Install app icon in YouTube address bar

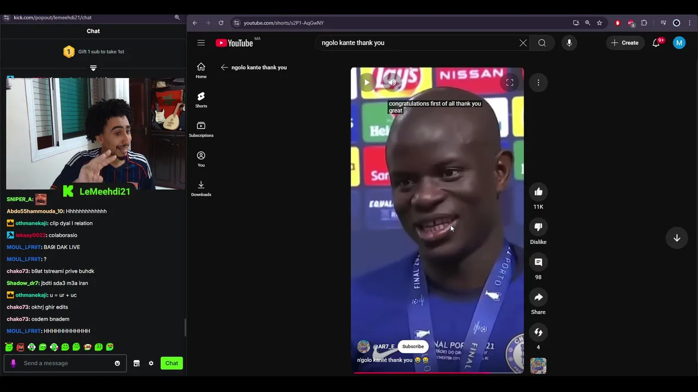click(x=576, y=23)
